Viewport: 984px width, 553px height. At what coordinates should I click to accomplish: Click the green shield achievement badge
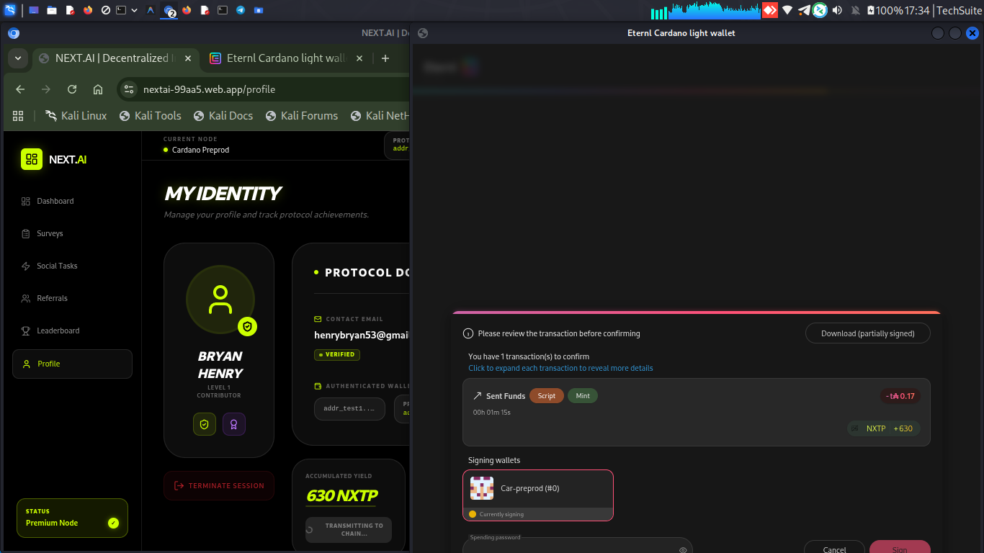click(205, 424)
